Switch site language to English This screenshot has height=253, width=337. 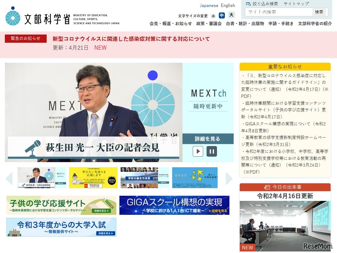click(x=228, y=5)
